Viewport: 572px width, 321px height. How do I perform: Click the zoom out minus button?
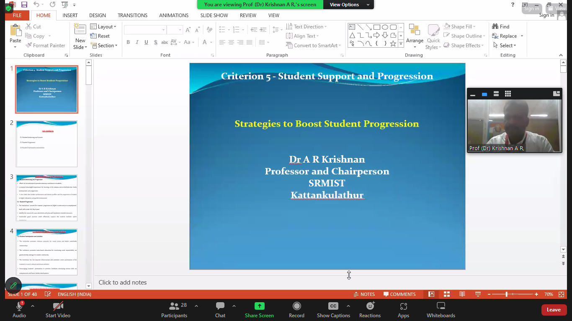coord(489,294)
